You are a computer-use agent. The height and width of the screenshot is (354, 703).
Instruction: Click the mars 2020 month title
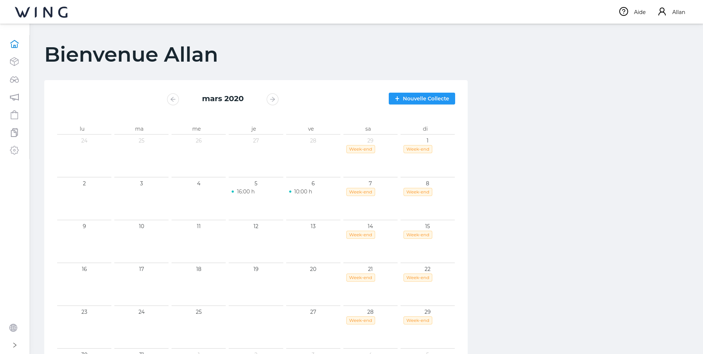click(223, 99)
